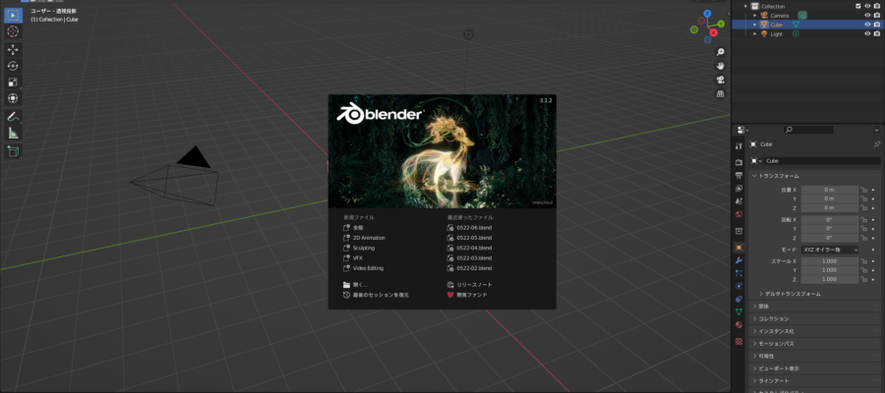Image resolution: width=885 pixels, height=393 pixels.
Task: Open the Render properties tab
Action: point(738,162)
